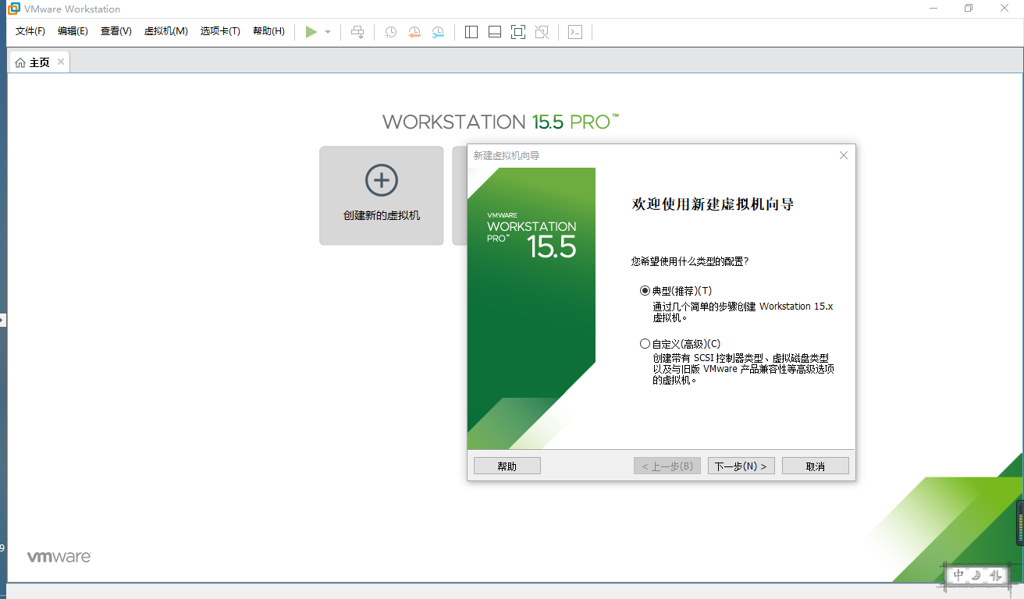Close the 新建虚拟机向导 dialog
The width and height of the screenshot is (1024, 599).
[x=844, y=155]
